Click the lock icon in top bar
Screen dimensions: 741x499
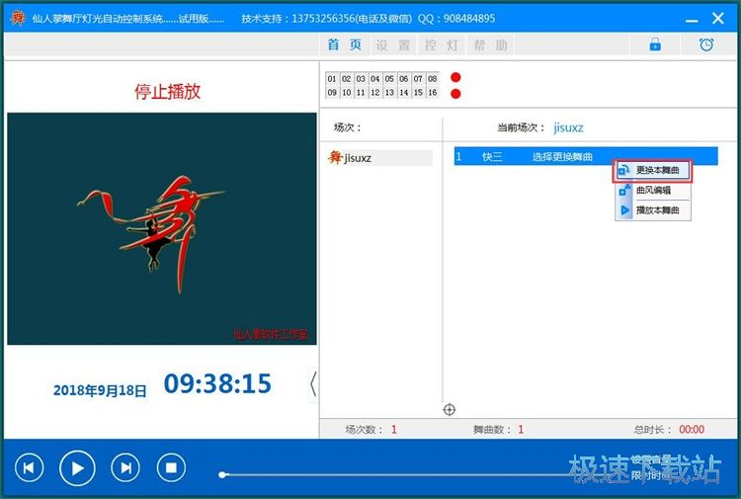click(655, 44)
